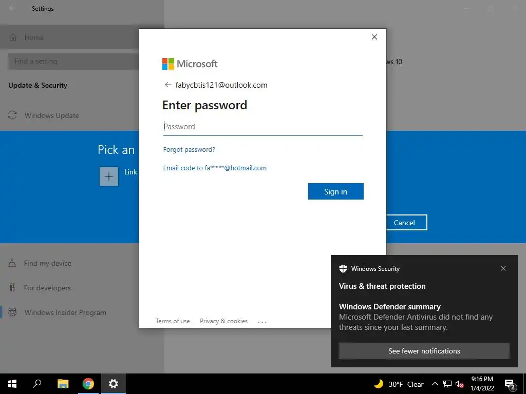Click the Microsoft logo in dialog
Image resolution: width=526 pixels, height=394 pixels.
[190, 64]
